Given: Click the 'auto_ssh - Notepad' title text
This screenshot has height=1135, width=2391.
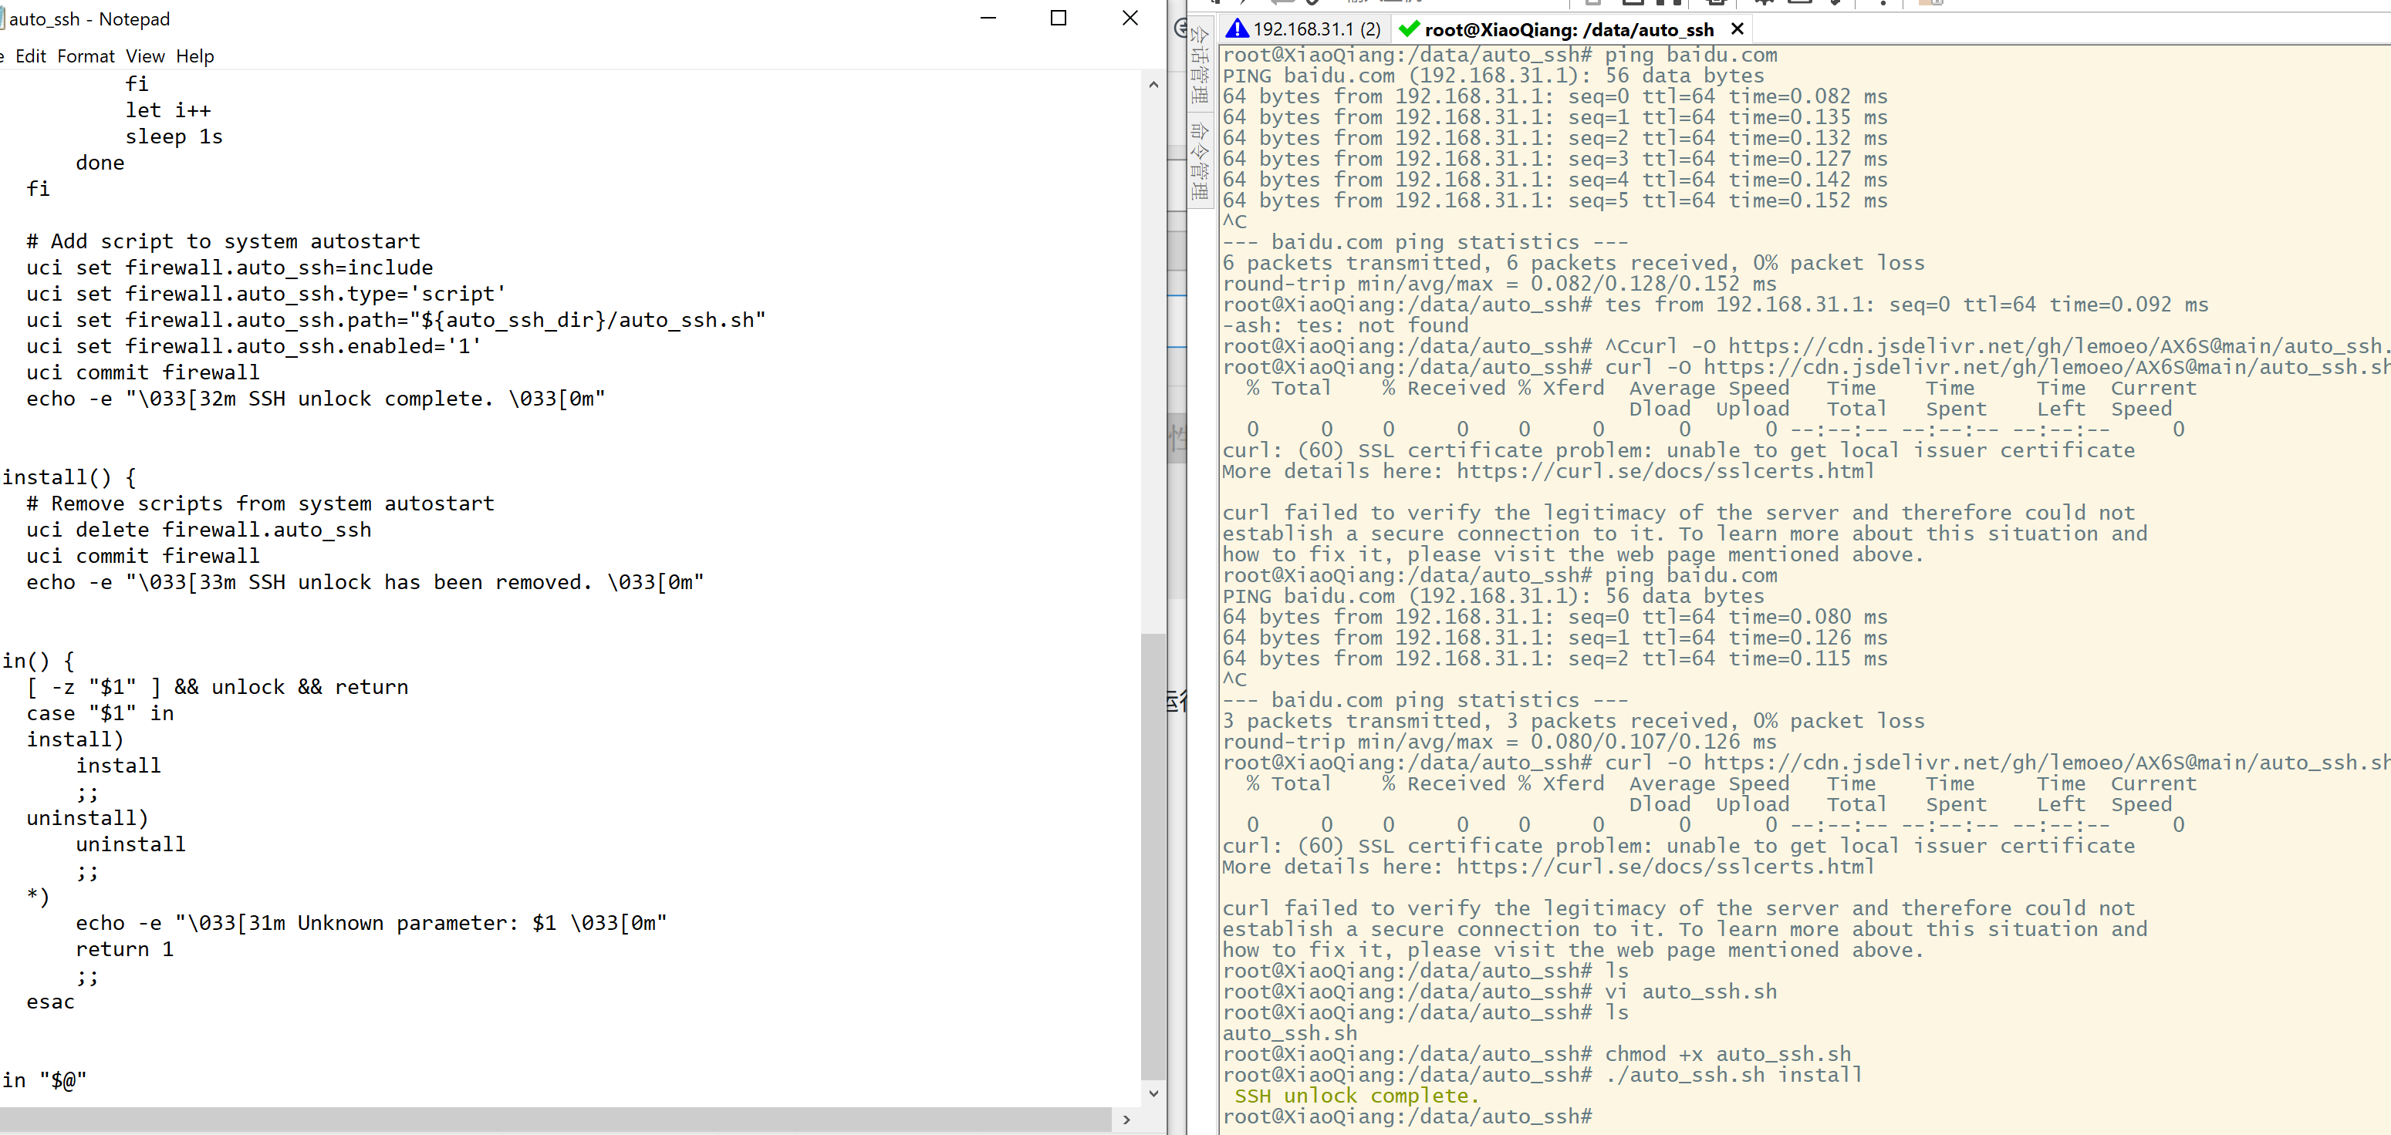Looking at the screenshot, I should (x=90, y=19).
